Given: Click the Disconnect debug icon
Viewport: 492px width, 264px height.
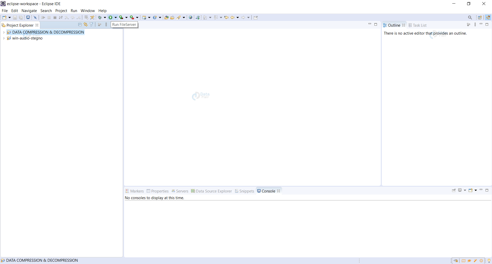Looking at the screenshot, I should (x=61, y=17).
